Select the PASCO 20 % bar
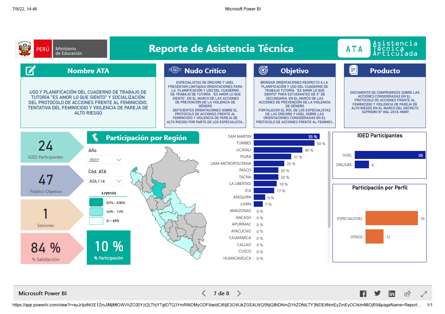The width and height of the screenshot is (445, 314). pyautogui.click(x=266, y=170)
